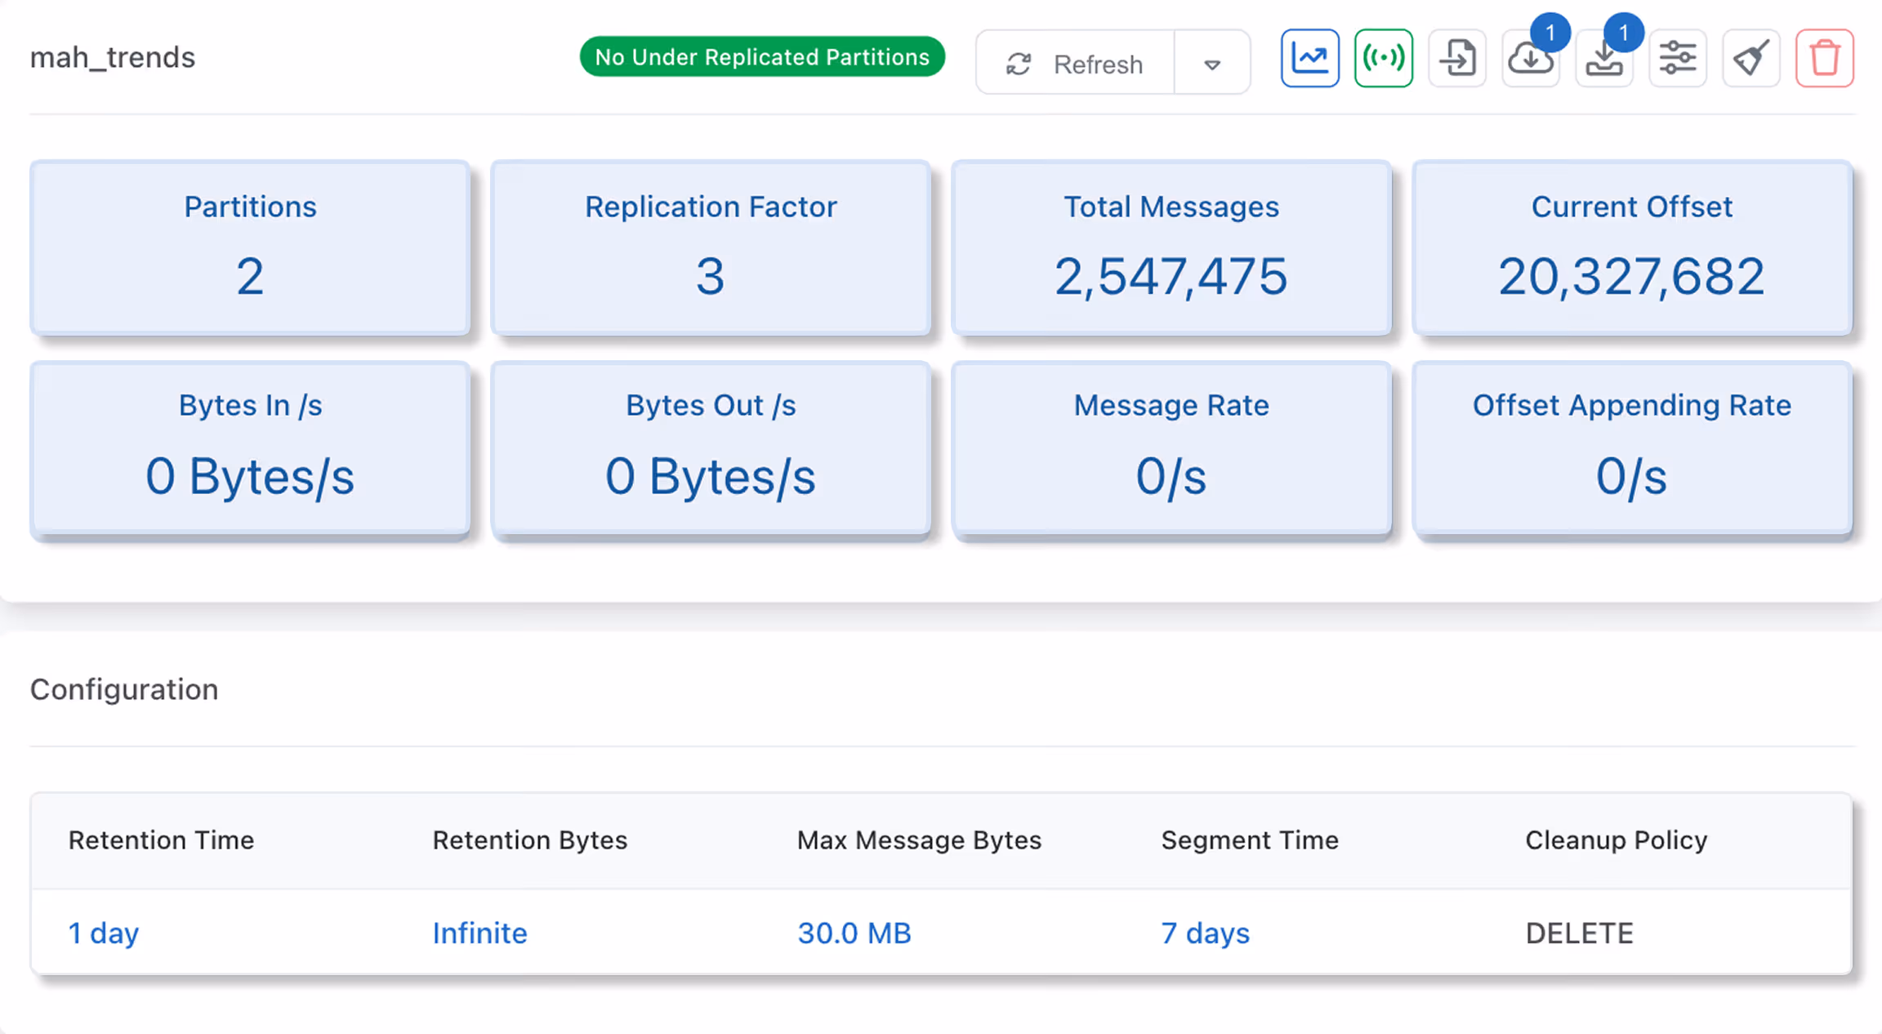Screen dimensions: 1882x1034
Task: Expand the Refresh interval dropdown arrow
Action: [x=1212, y=63]
